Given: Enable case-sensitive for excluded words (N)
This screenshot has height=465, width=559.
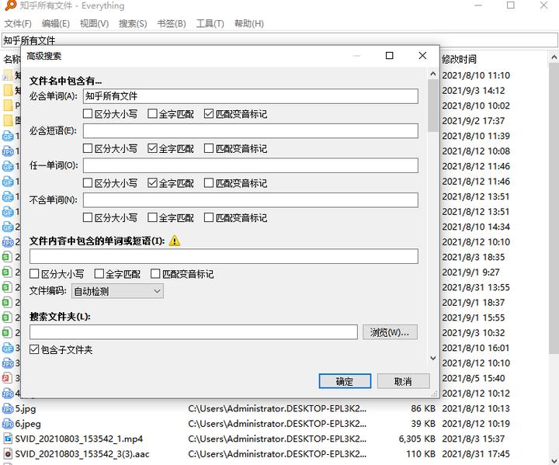Looking at the screenshot, I should [x=88, y=217].
